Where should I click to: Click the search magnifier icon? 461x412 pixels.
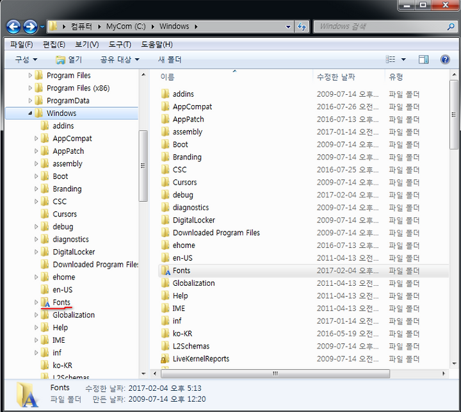pyautogui.click(x=451, y=27)
